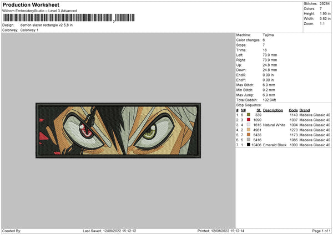Click the Color changes value 6
333x235 pixels.
[x=264, y=40]
